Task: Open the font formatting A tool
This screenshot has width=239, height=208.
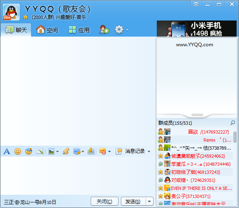Action: 7,151
